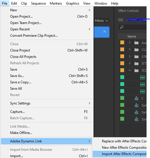Screen dimensions: 150x158
Task: Choose Capture from File menu
Action: click(47, 112)
